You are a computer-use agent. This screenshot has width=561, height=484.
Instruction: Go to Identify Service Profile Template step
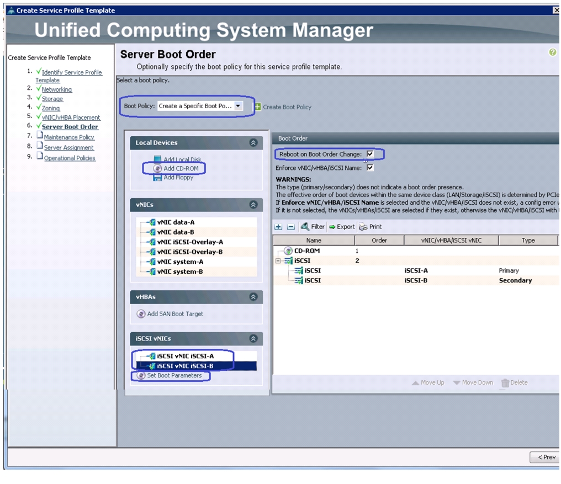click(68, 76)
